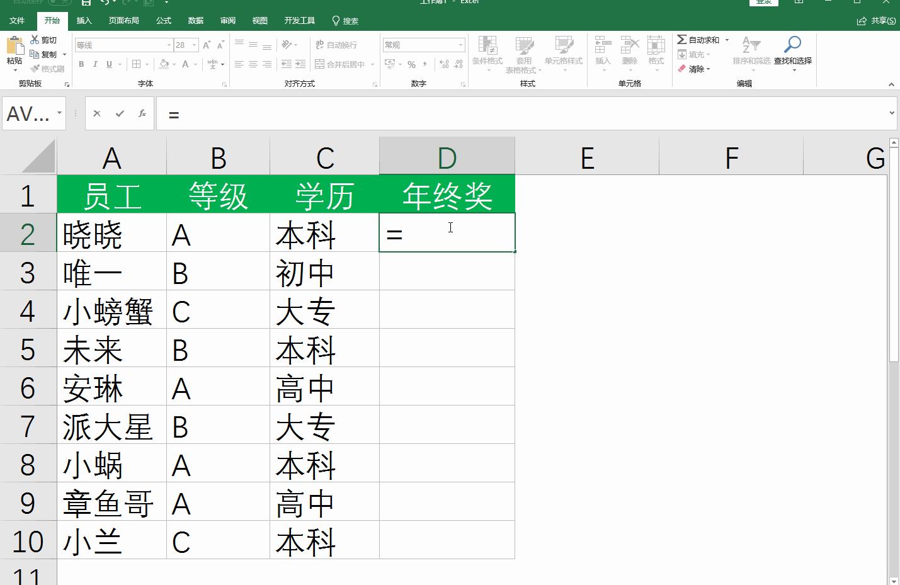Apply percentage style to the cell
900x585 pixels.
point(413,64)
